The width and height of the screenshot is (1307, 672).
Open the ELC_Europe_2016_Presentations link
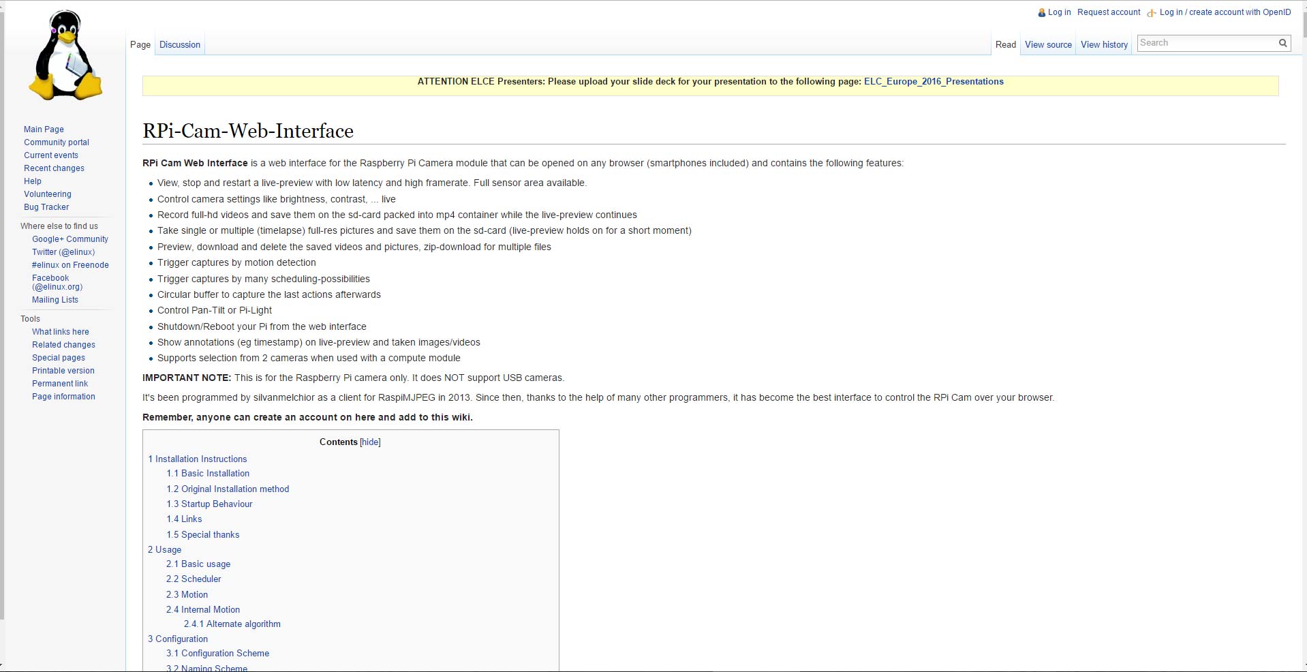[x=934, y=82]
